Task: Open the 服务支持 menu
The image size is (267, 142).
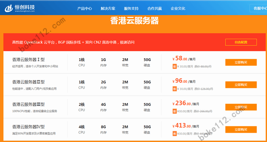Action: coord(131,9)
